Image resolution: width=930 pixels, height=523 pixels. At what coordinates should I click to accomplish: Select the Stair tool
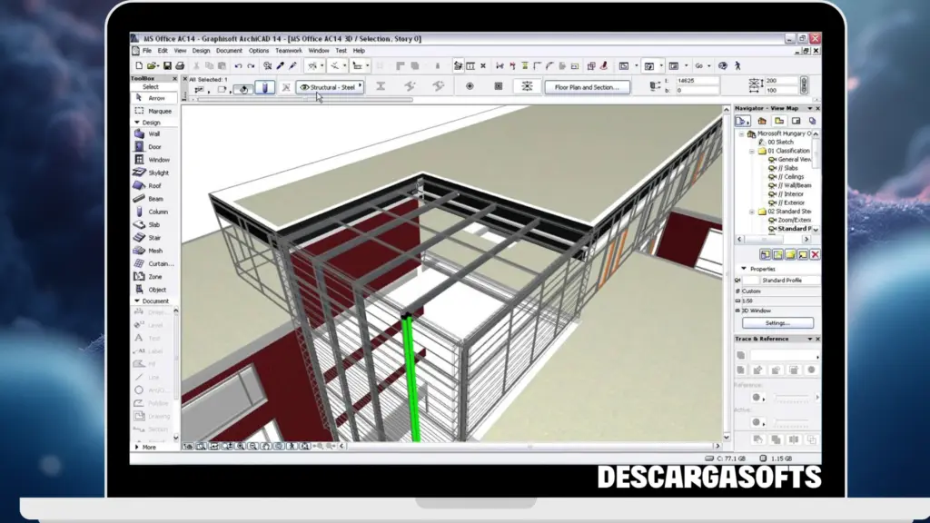pos(153,237)
